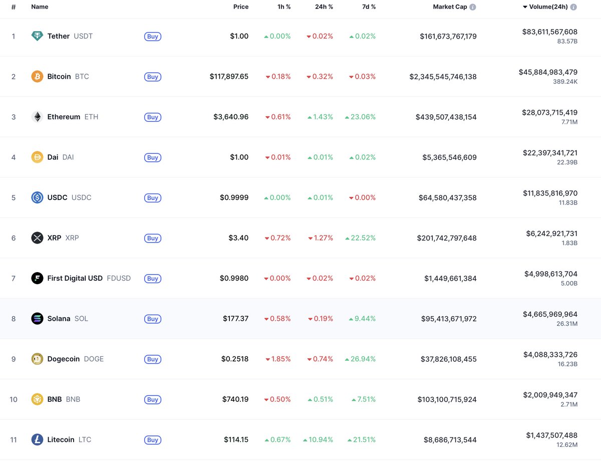Click the First Digital USD logo icon
The height and width of the screenshot is (462, 601).
[37, 278]
